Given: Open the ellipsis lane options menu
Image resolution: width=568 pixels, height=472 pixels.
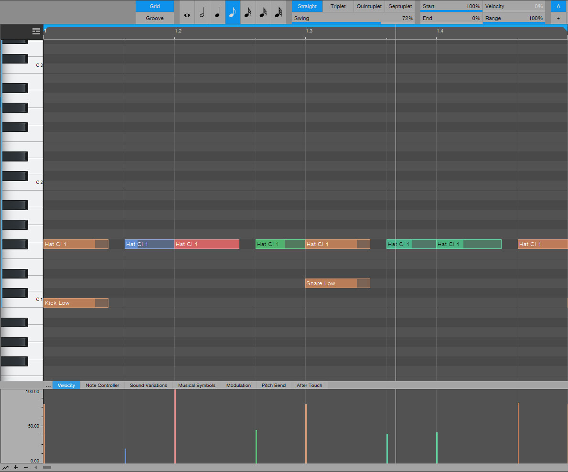Looking at the screenshot, I should 48,386.
